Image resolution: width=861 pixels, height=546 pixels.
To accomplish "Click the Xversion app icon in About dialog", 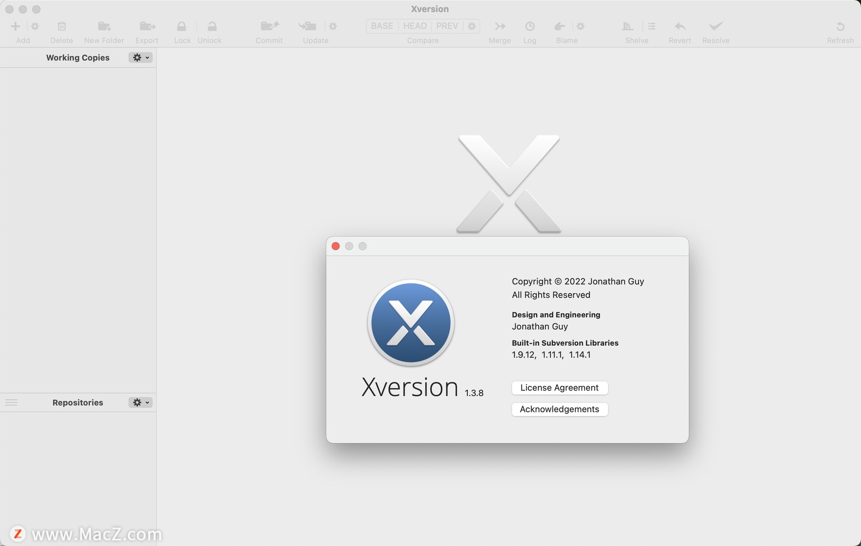I will [411, 323].
